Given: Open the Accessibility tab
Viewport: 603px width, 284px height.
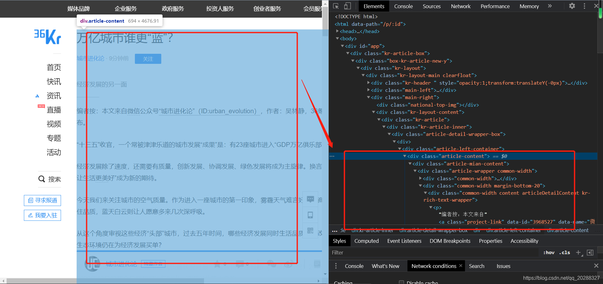Looking at the screenshot, I should pyautogui.click(x=524, y=241).
